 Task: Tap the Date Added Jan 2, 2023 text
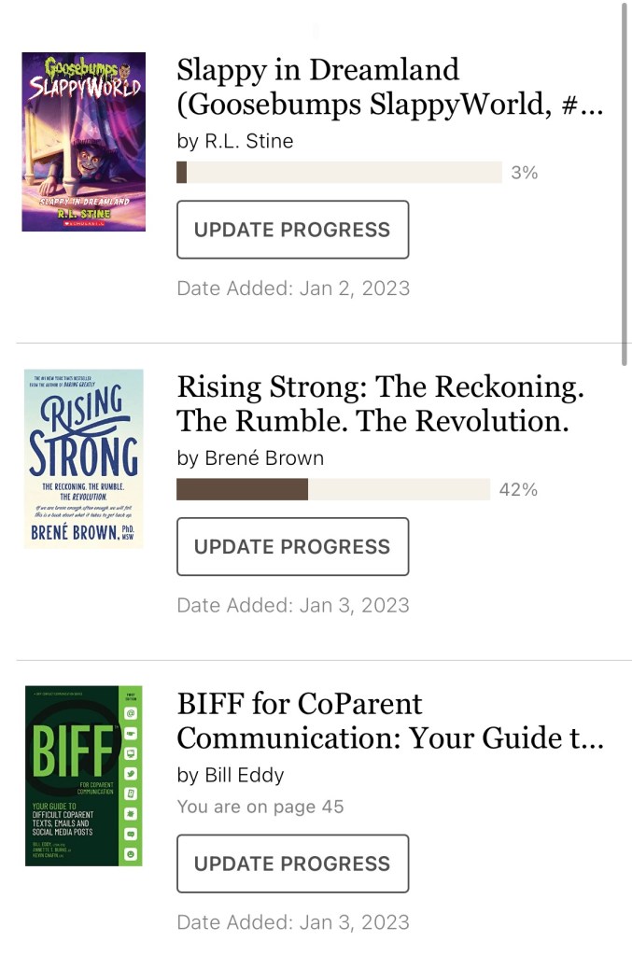click(293, 288)
